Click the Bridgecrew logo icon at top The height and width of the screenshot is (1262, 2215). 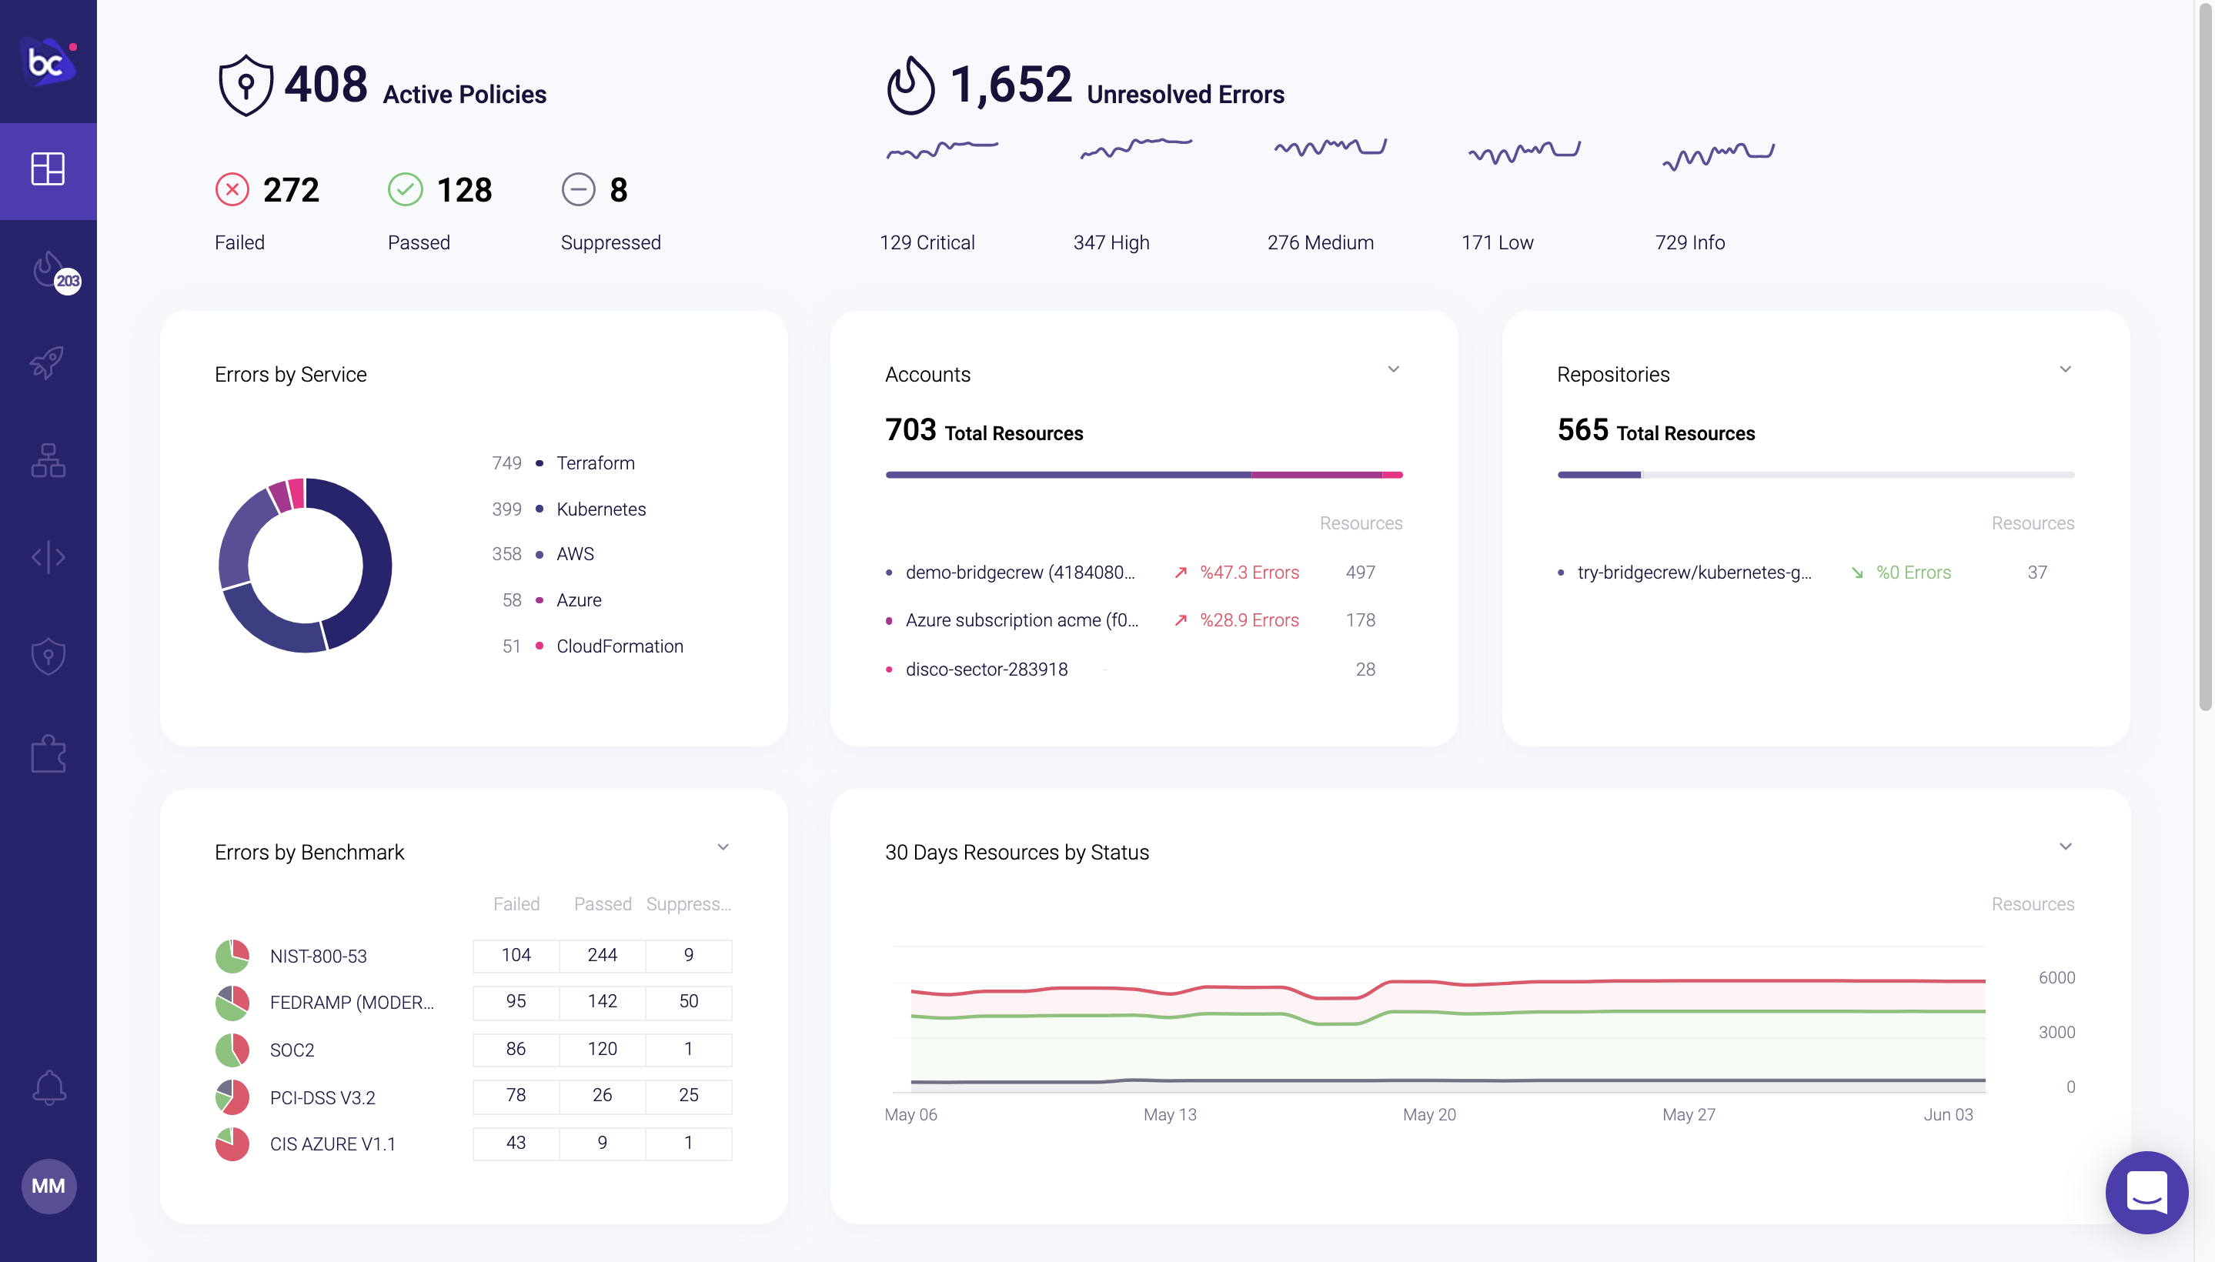click(x=47, y=61)
